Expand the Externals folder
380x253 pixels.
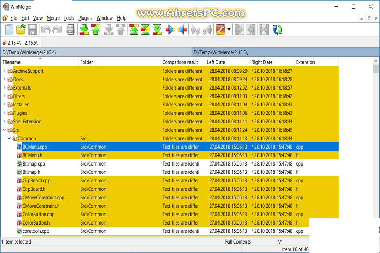(x=4, y=87)
